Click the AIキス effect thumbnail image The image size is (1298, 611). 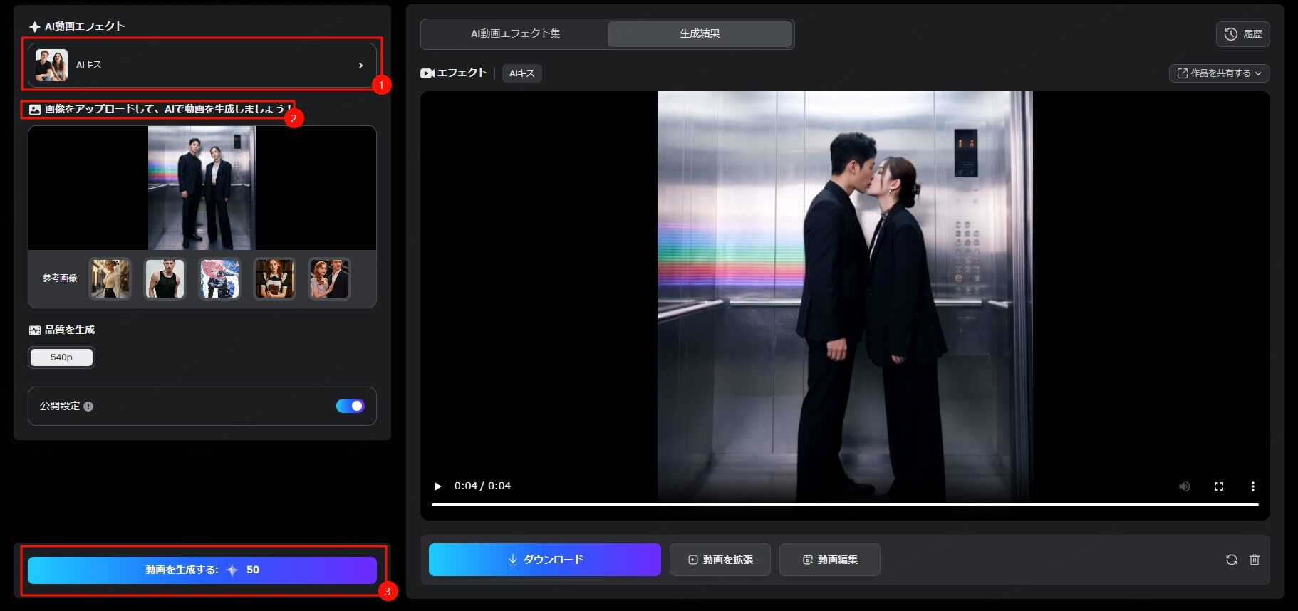pyautogui.click(x=51, y=65)
